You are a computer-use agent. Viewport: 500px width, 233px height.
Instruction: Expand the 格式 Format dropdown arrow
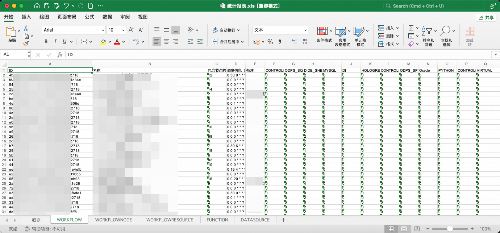tap(397, 44)
